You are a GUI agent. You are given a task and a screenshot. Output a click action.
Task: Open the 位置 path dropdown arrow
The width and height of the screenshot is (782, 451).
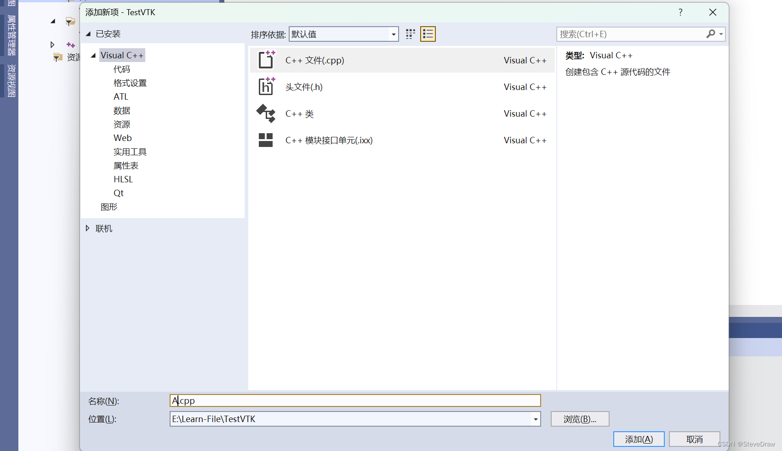(536, 419)
